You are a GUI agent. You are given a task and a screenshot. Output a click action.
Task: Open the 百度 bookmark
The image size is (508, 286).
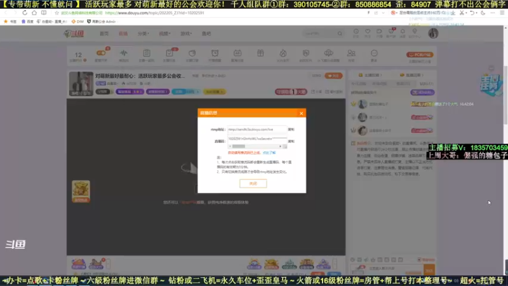tap(27, 22)
